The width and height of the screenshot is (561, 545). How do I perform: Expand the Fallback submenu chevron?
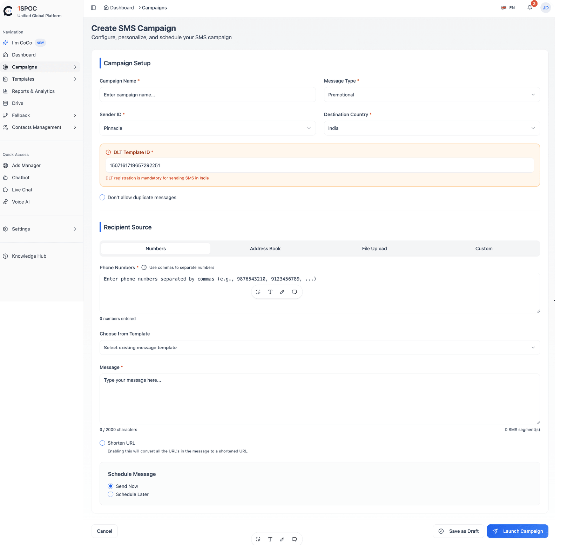[x=75, y=115]
